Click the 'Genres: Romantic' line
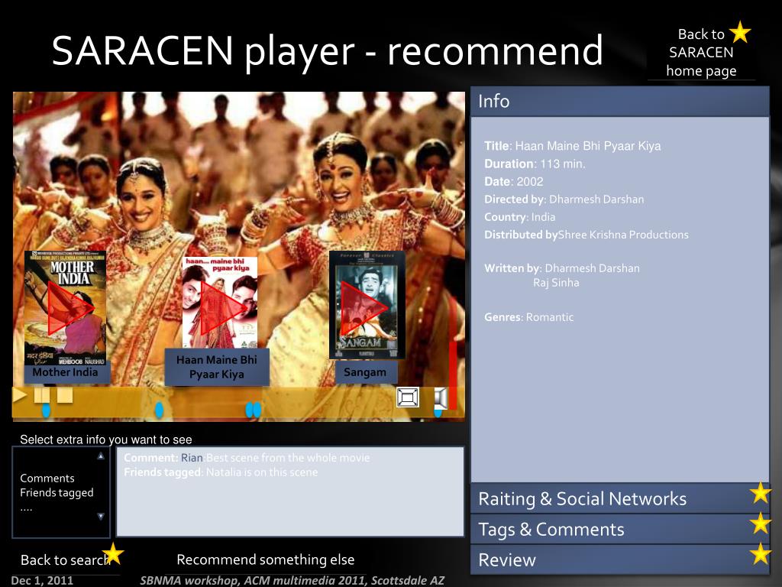 529,317
